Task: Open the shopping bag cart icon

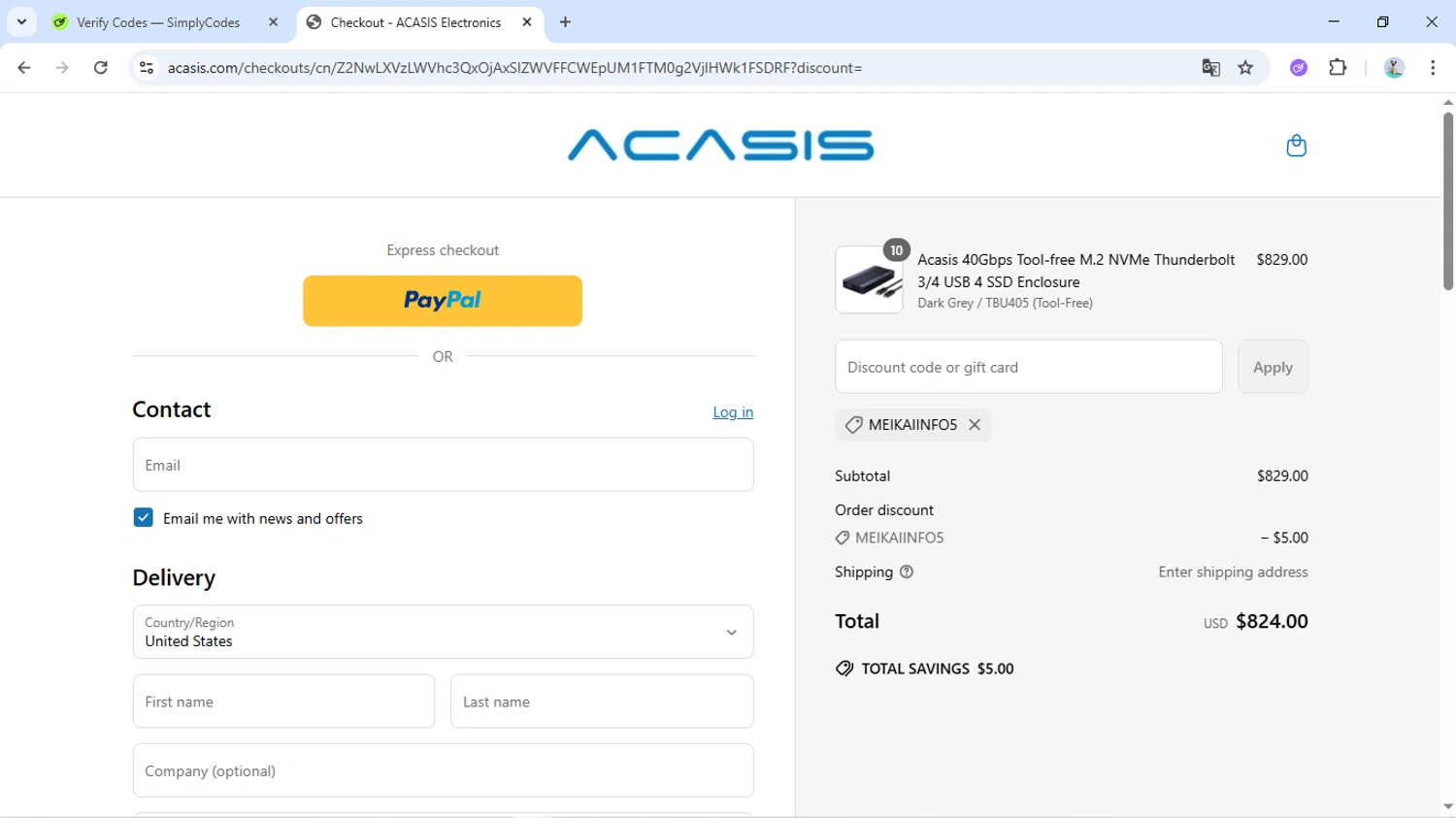Action: coord(1296,146)
